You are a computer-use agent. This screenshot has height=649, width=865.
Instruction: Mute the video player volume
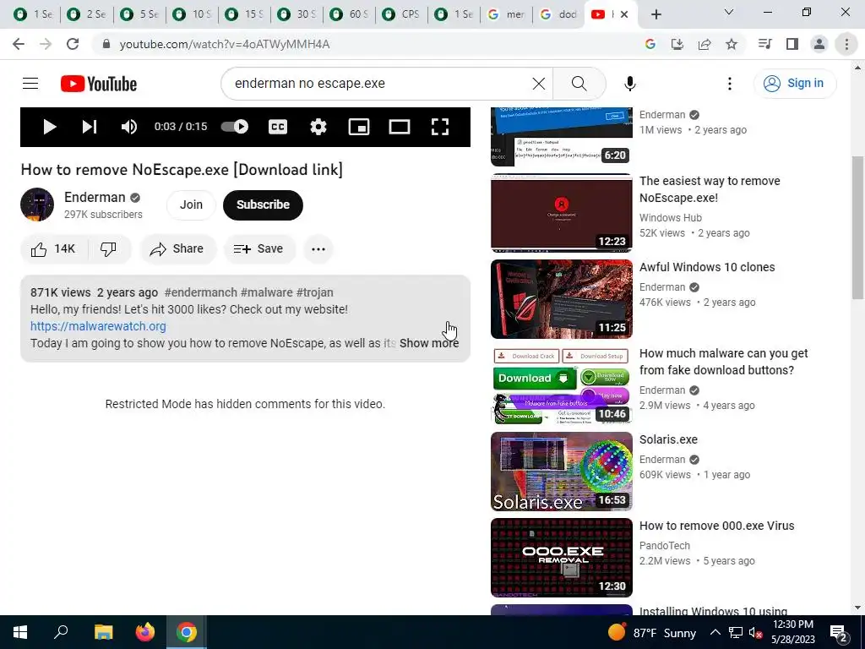pyautogui.click(x=129, y=127)
